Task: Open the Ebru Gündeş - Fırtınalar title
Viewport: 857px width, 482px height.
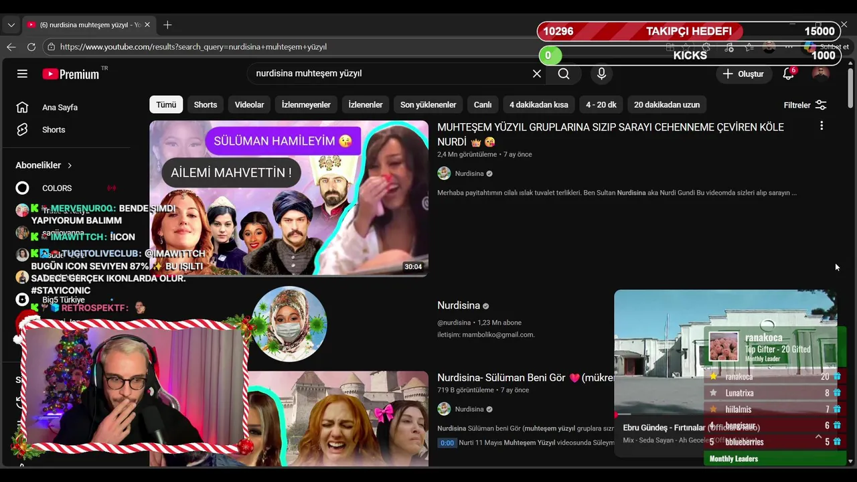Action: point(691,427)
